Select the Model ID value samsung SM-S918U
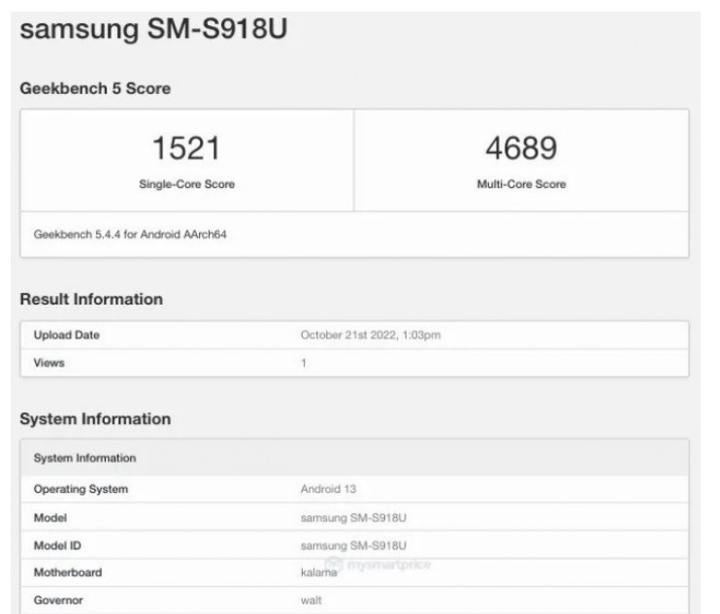720x614 pixels. (353, 546)
